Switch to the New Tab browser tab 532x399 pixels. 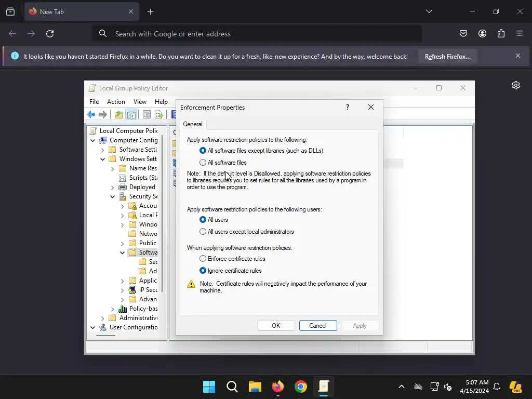82,11
